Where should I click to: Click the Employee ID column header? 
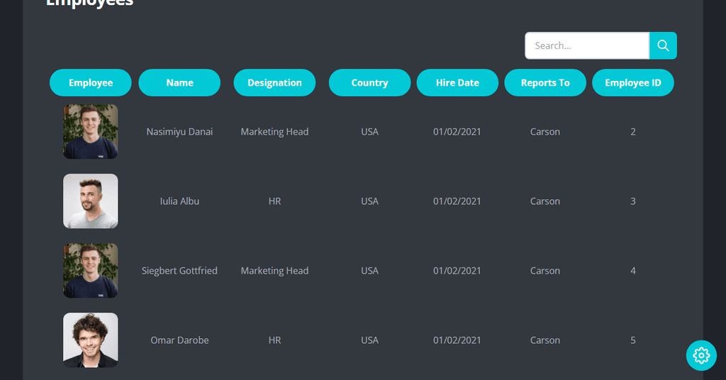click(x=633, y=83)
